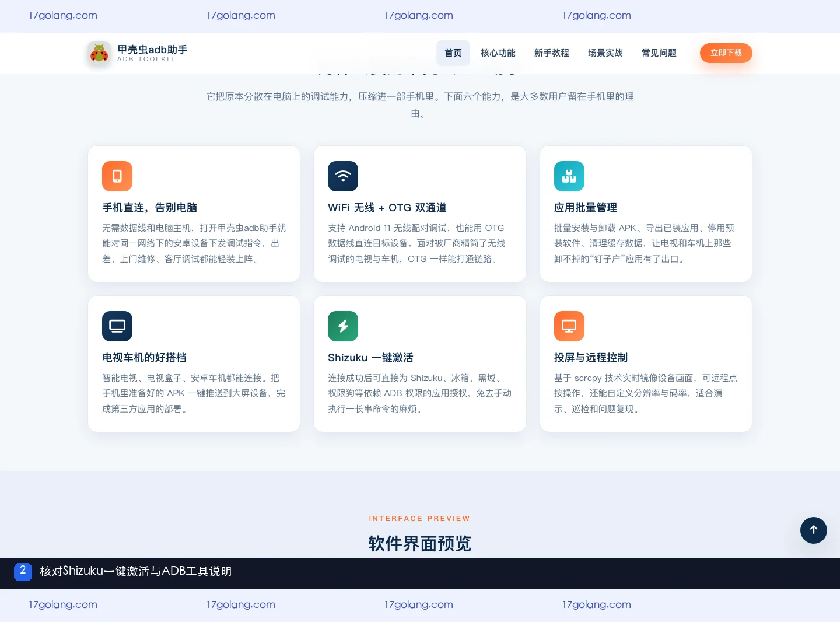Click the heading 应用批量管理
Image resolution: width=840 pixels, height=622 pixels.
586,208
